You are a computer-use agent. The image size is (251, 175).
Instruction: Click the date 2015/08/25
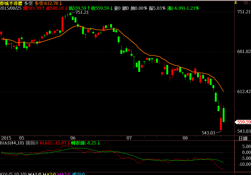click(x=11, y=8)
